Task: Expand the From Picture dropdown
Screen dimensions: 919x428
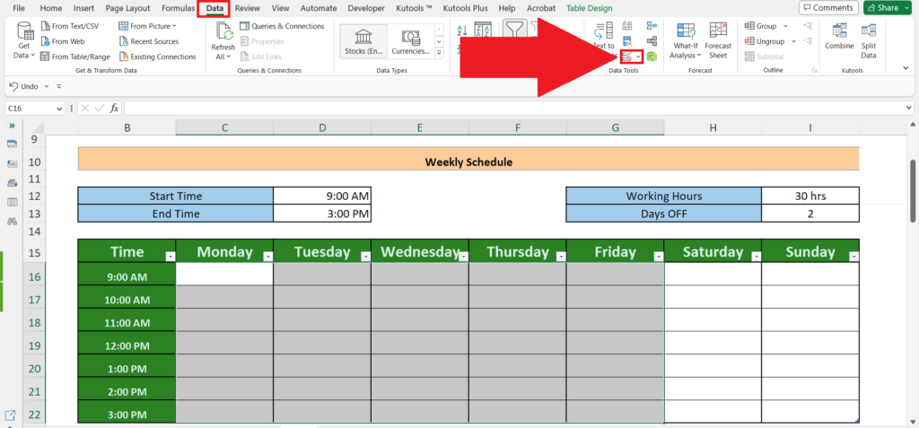Action: [x=175, y=26]
